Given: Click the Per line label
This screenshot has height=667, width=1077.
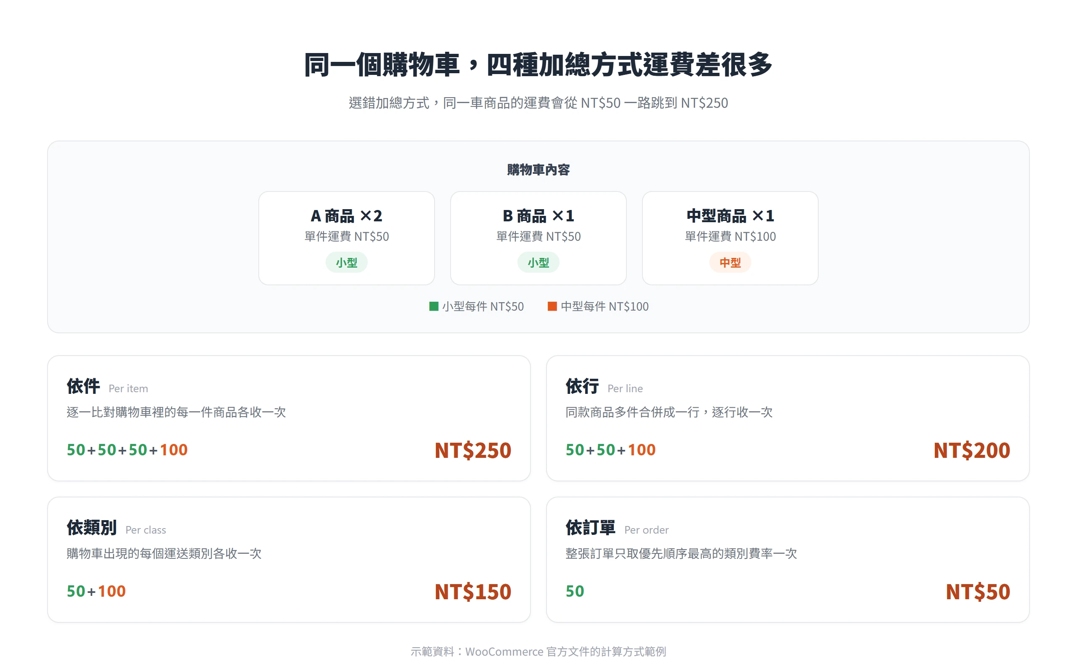Looking at the screenshot, I should (625, 389).
